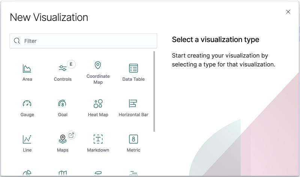Choose the Line chart visualization icon
Image resolution: width=300 pixels, height=177 pixels.
click(27, 139)
